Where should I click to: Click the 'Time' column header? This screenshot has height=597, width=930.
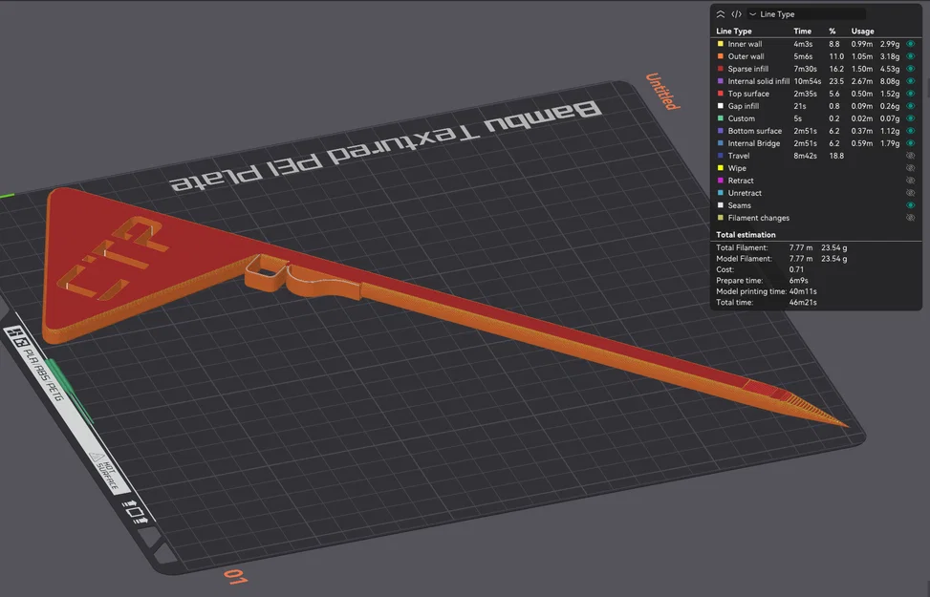803,31
